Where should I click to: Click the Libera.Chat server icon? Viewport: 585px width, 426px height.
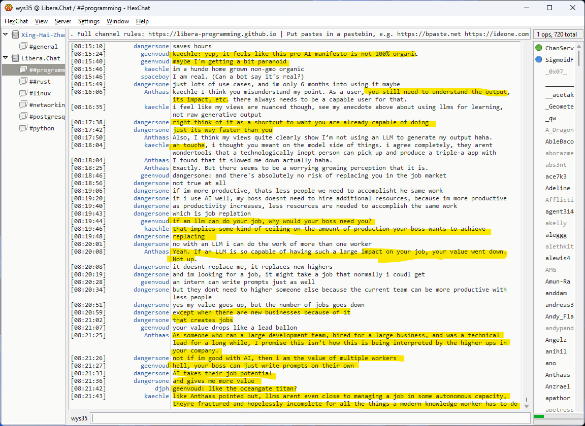point(15,58)
